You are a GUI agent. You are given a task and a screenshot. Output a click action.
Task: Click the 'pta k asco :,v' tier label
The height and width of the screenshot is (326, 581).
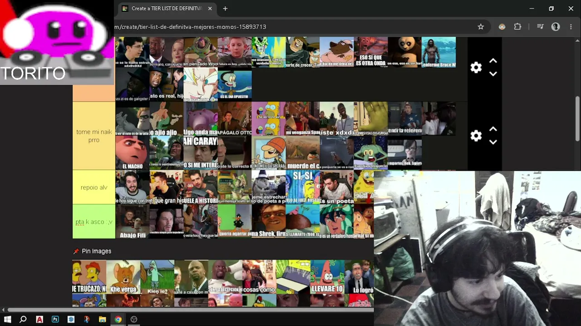94,222
